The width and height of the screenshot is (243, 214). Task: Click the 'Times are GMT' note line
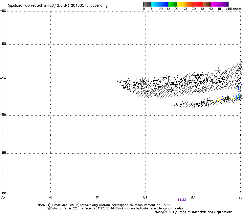[104, 205]
